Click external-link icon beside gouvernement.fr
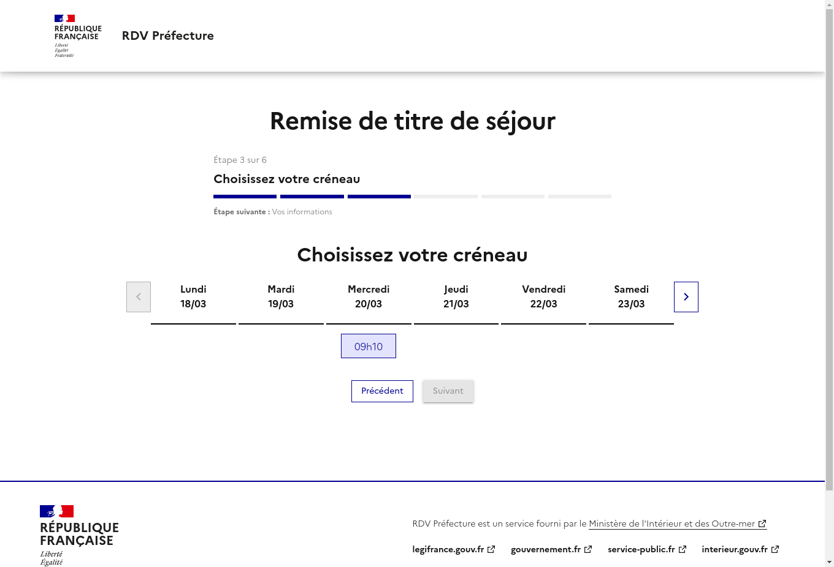Screen dimensions: 834x567 click(588, 549)
